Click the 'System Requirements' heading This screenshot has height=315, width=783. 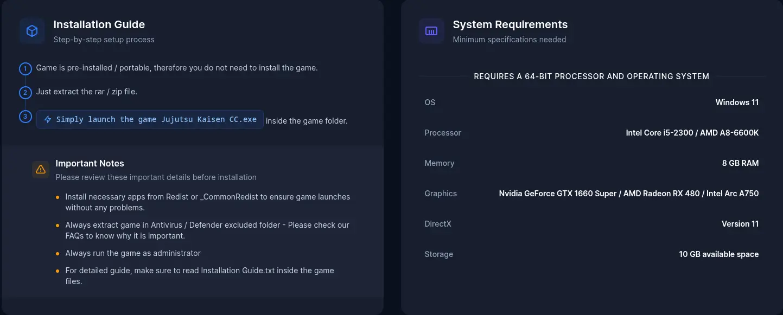(x=510, y=24)
